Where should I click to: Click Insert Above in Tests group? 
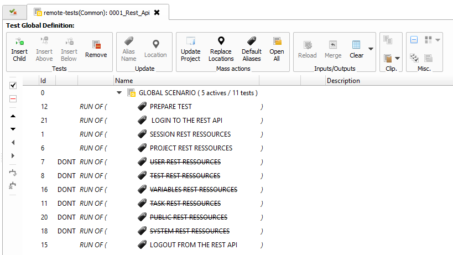click(44, 50)
